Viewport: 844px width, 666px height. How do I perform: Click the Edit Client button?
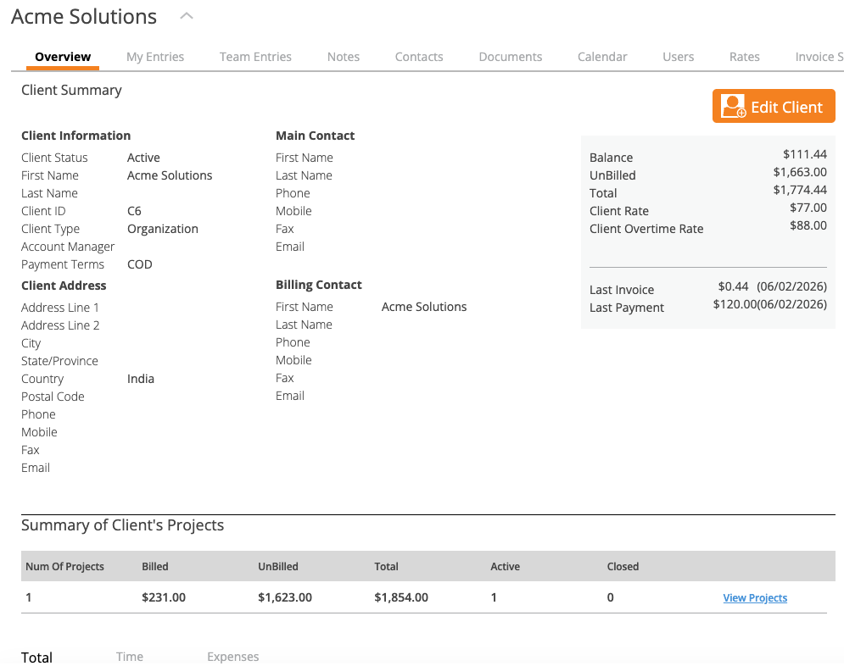coord(774,106)
